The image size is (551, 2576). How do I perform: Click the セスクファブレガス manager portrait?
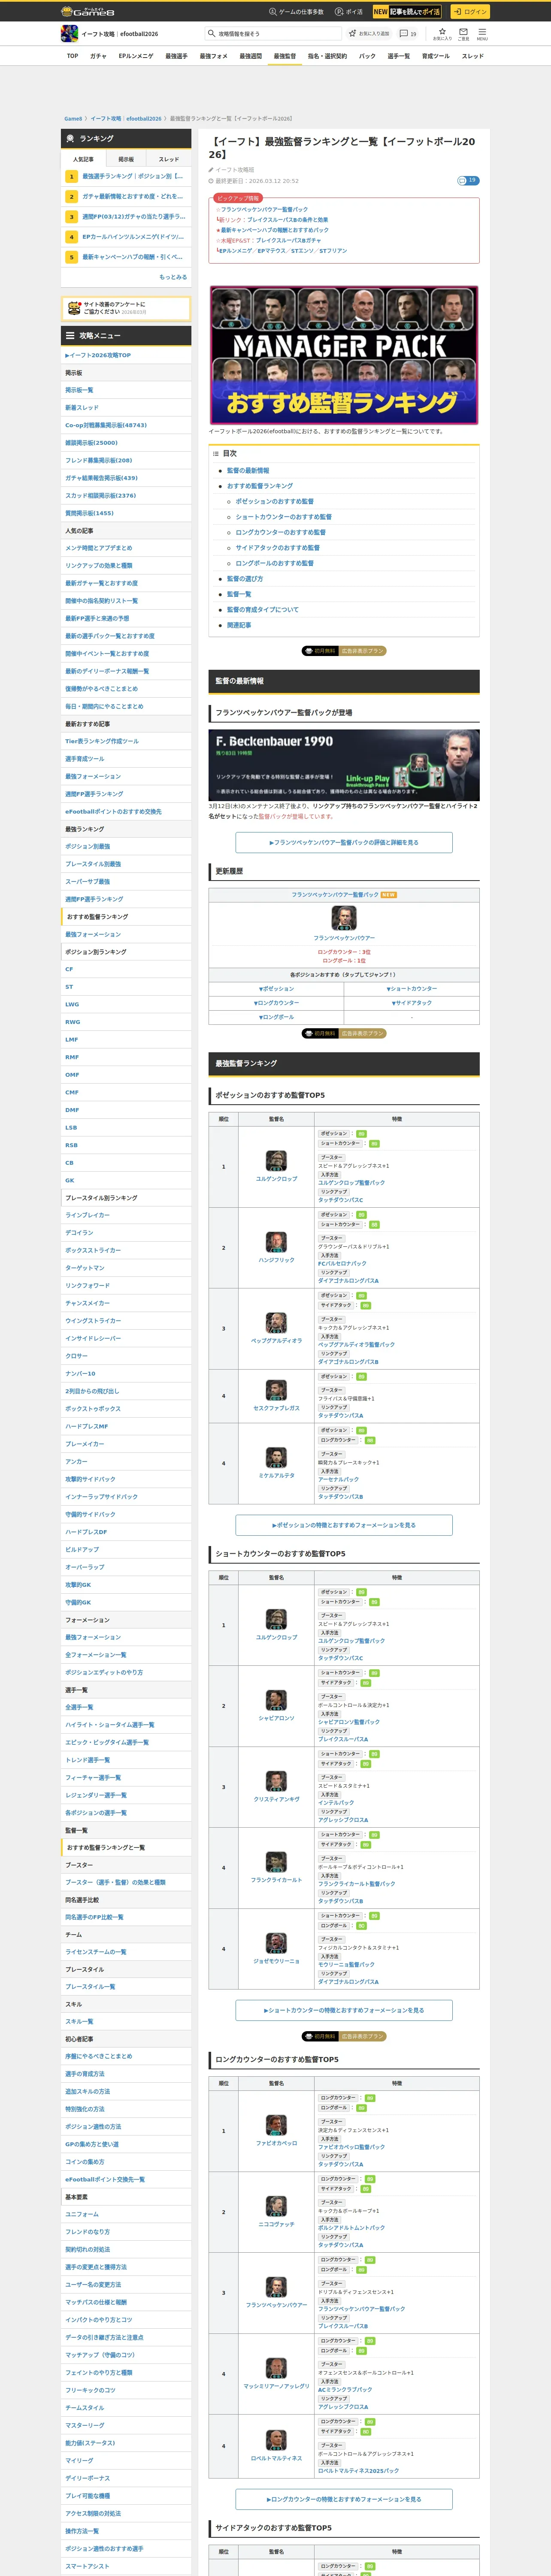pyautogui.click(x=276, y=1390)
